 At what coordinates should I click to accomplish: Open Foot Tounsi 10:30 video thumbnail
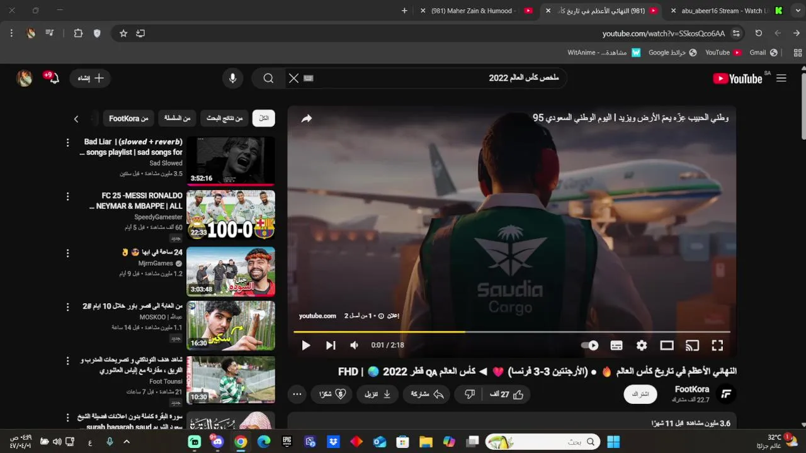(230, 379)
